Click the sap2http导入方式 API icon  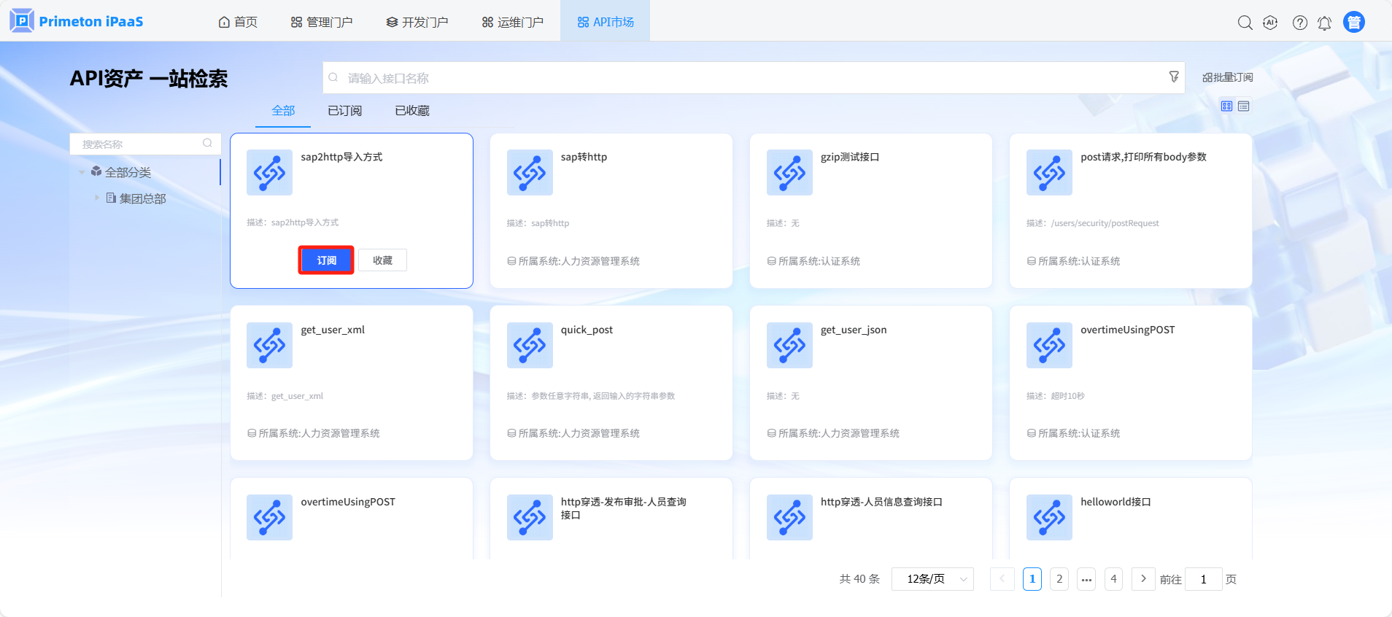pyautogui.click(x=269, y=173)
